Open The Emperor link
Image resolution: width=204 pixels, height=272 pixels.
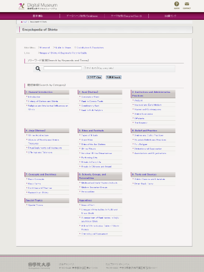pyautogui.click(x=141, y=122)
